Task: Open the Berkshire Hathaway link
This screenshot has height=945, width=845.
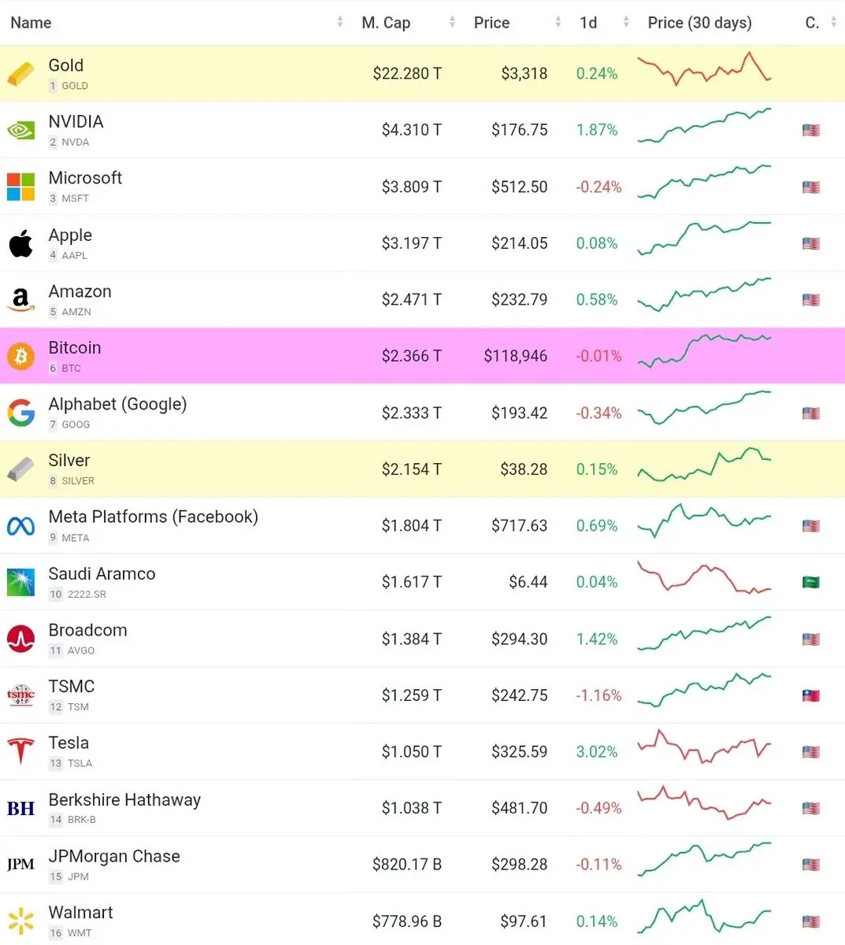Action: [124, 800]
